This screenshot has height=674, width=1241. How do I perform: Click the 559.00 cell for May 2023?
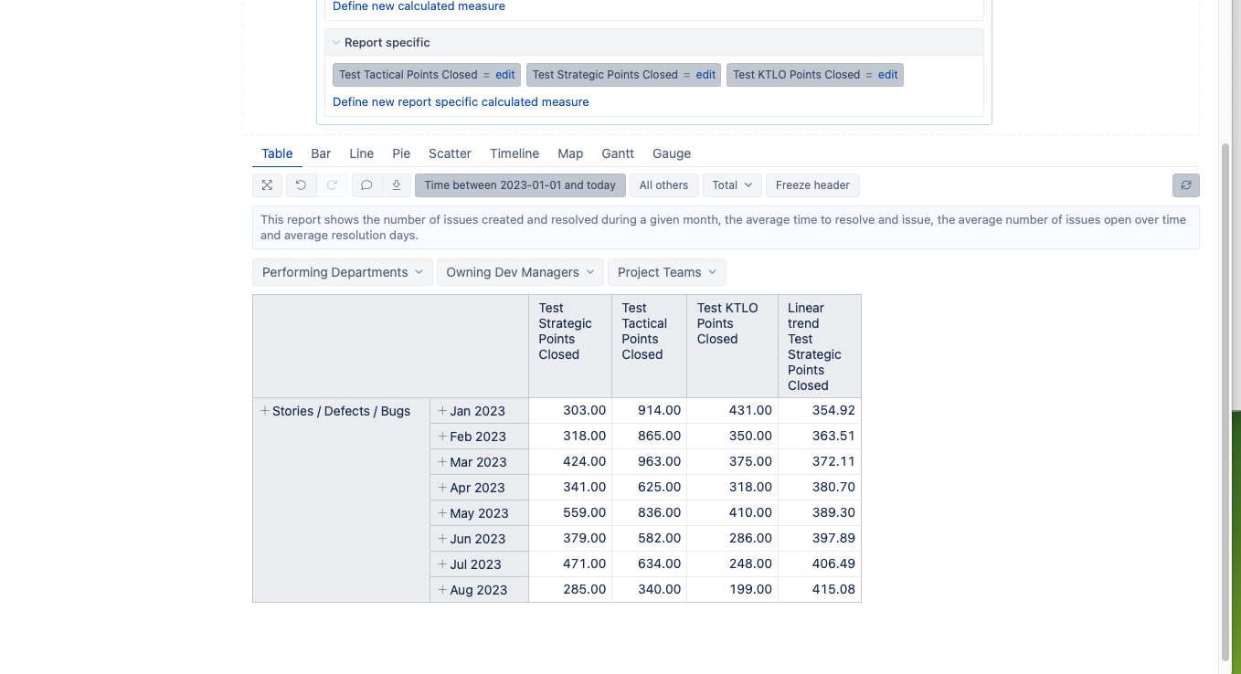coord(570,513)
